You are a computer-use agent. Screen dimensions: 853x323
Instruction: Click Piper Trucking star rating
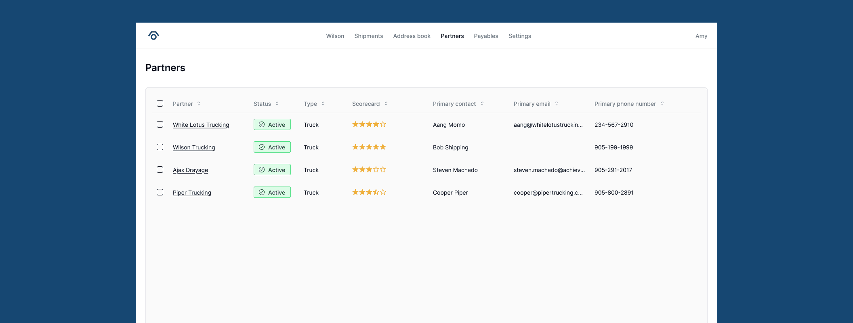point(369,192)
